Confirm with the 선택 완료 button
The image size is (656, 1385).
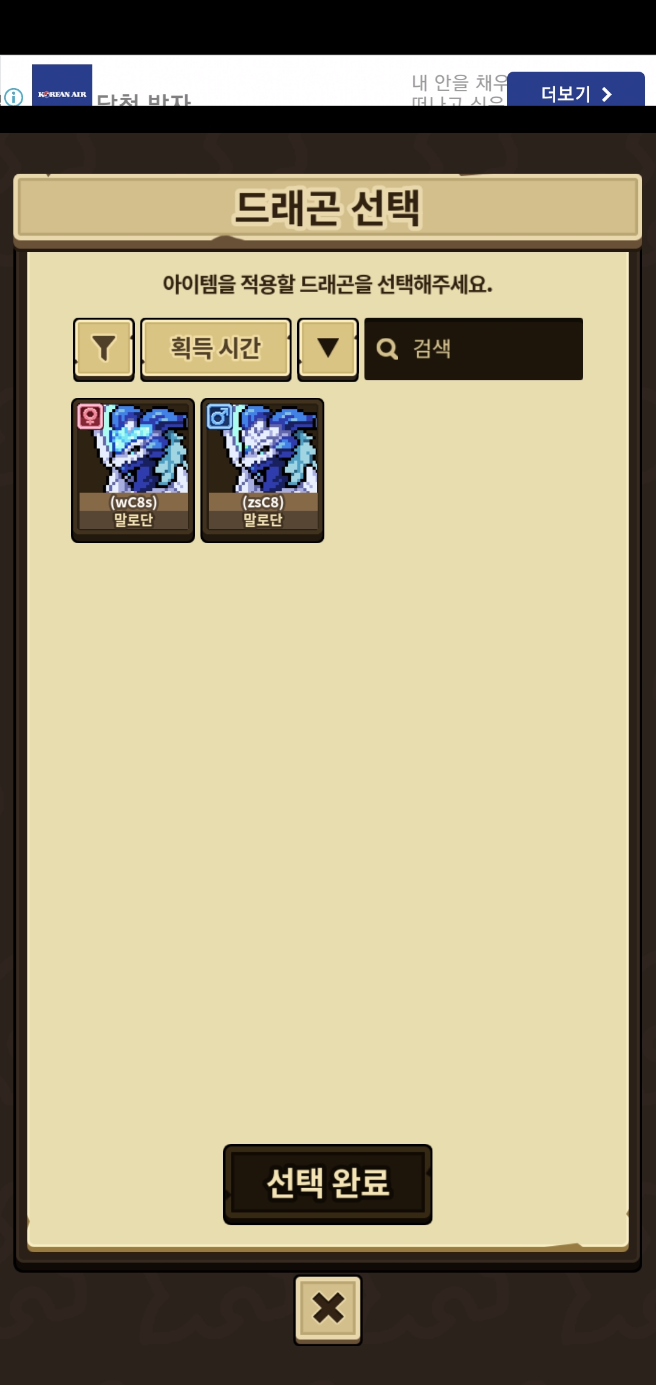point(327,1185)
